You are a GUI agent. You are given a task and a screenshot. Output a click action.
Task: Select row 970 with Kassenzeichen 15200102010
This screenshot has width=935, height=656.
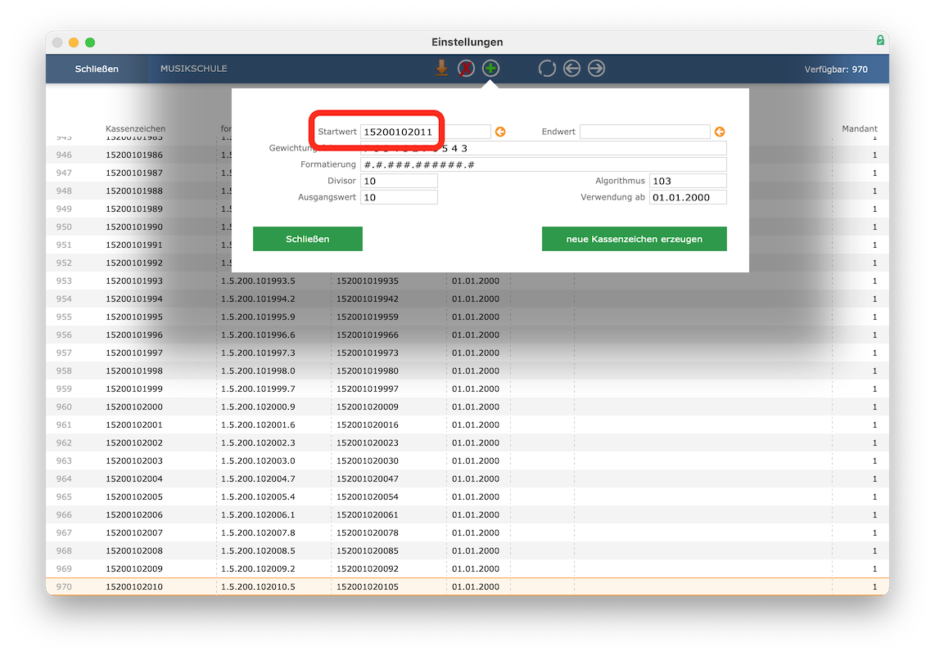(467, 587)
